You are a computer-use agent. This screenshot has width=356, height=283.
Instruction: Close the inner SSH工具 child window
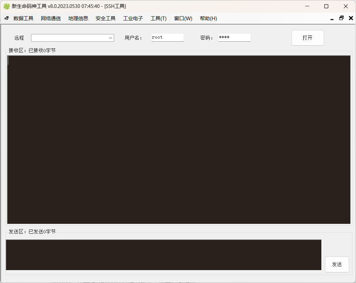pyautogui.click(x=351, y=18)
